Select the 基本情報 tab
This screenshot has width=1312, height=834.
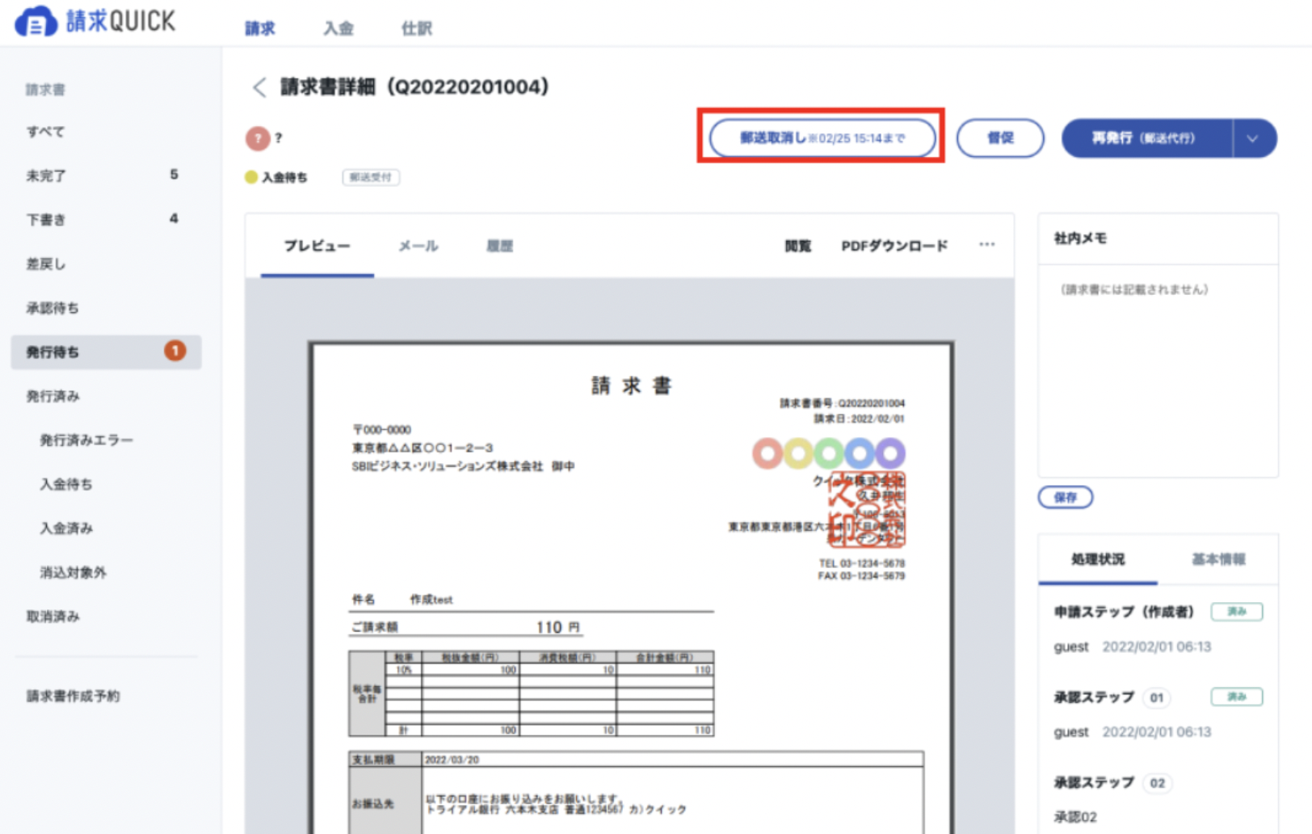[1218, 559]
